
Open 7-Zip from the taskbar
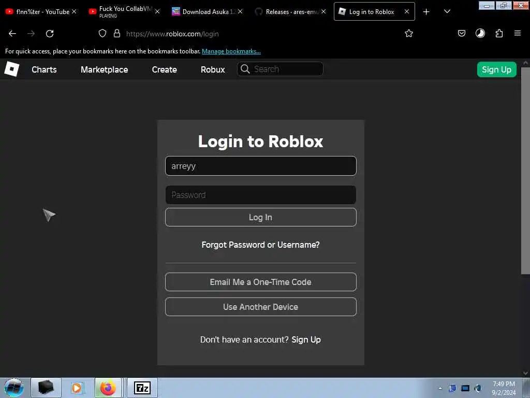click(x=142, y=388)
